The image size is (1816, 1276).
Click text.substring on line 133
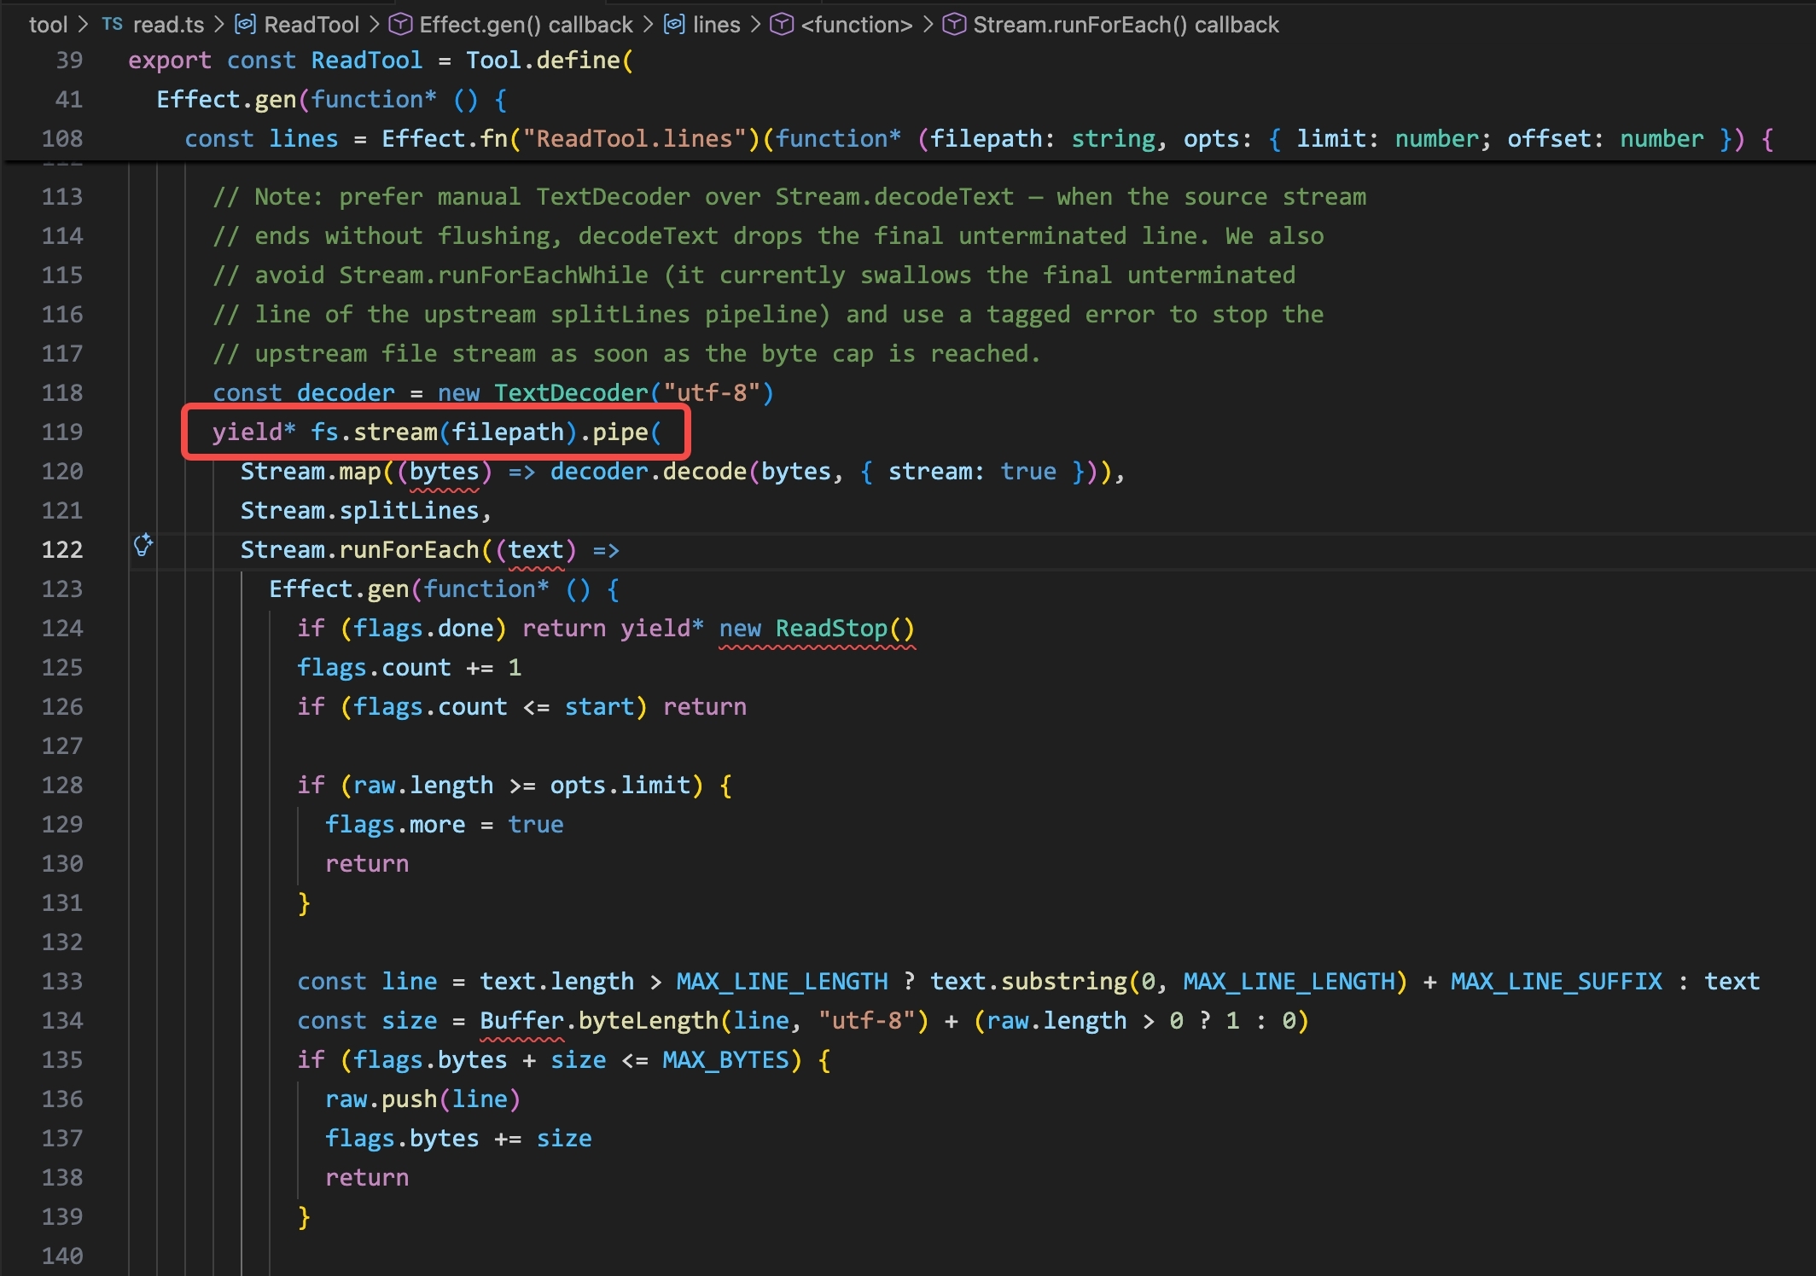(1028, 982)
